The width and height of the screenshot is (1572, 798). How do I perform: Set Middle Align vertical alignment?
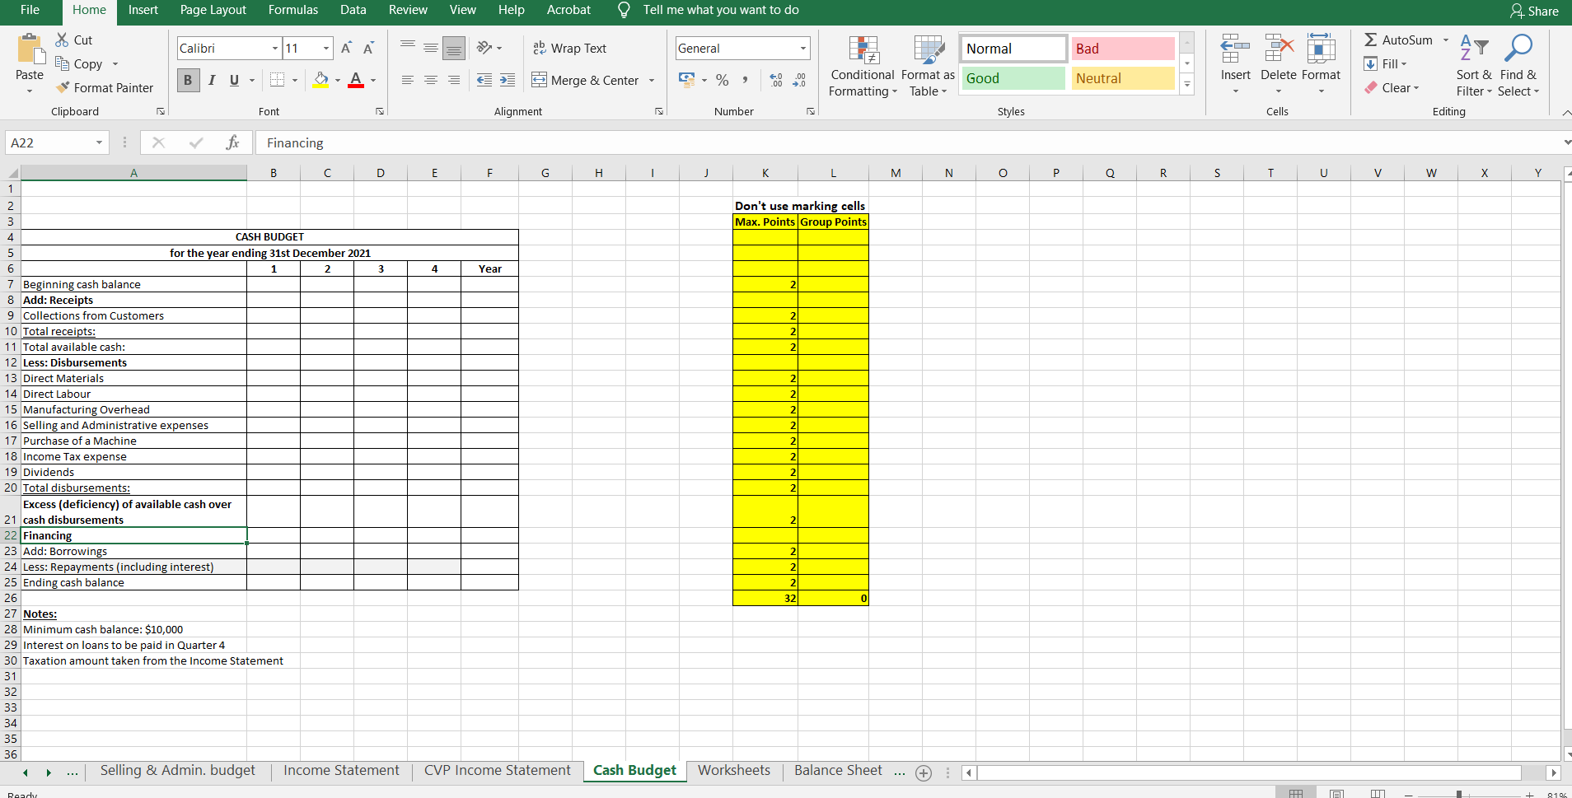[431, 48]
